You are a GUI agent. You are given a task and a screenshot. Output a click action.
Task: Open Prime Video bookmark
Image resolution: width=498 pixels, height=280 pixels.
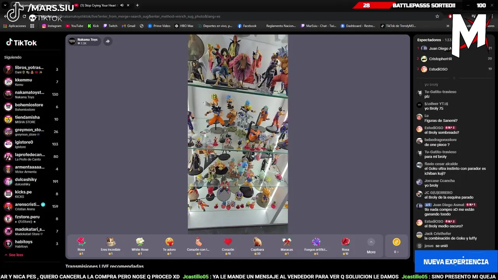[159, 26]
